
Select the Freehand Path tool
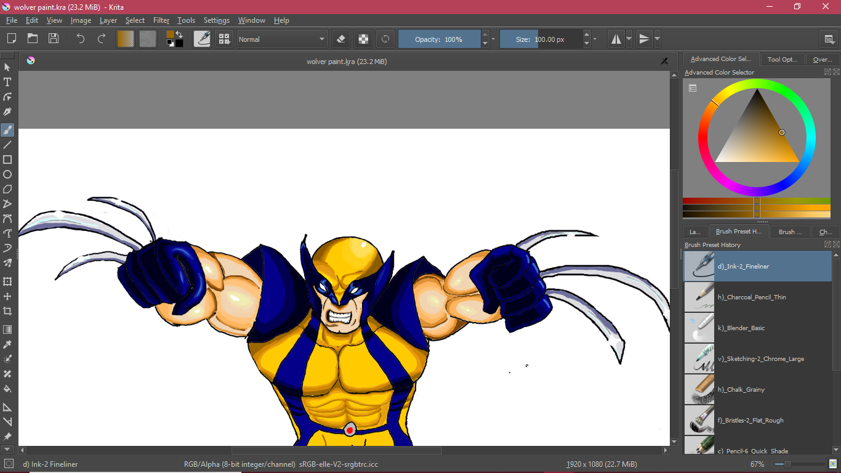(x=7, y=233)
